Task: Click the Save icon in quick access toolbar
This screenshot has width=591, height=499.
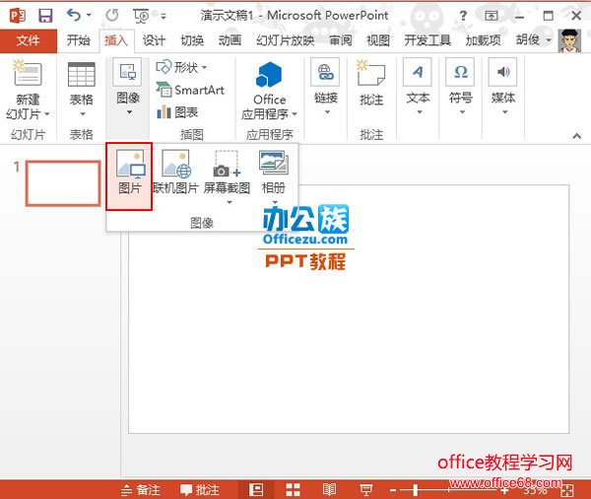Action: pyautogui.click(x=45, y=16)
